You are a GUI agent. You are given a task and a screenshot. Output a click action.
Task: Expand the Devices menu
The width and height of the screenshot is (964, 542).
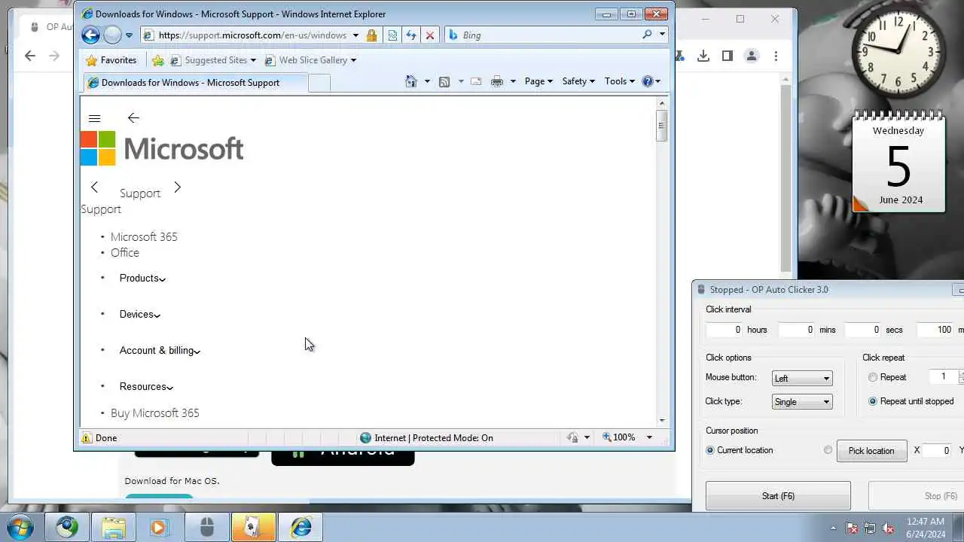pyautogui.click(x=139, y=314)
